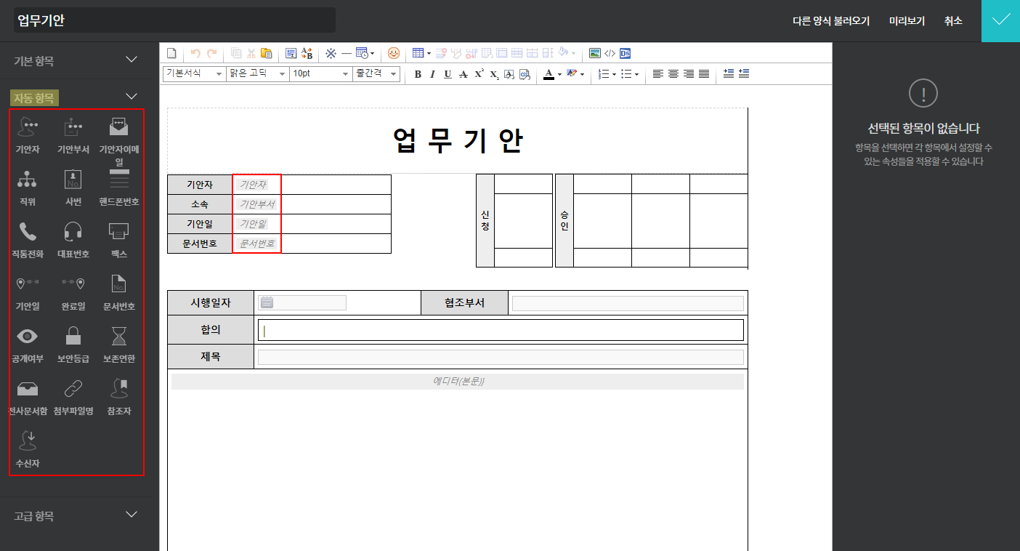
Task: Click the paste clipboard icon
Action: [266, 53]
